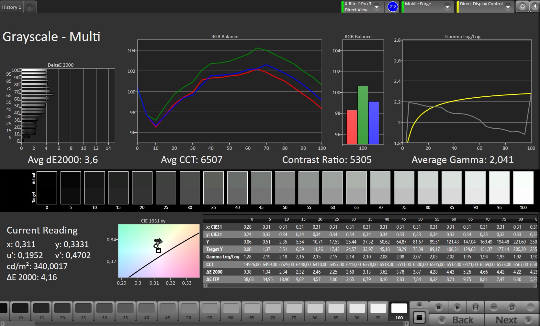Viewport: 540px width, 326px height.
Task: Click the infinity continuous-read icon
Action: [494, 307]
